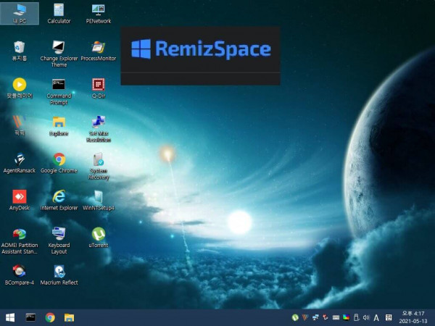Open the Explorer desktop shortcut
The height and width of the screenshot is (326, 435).
[x=59, y=126]
